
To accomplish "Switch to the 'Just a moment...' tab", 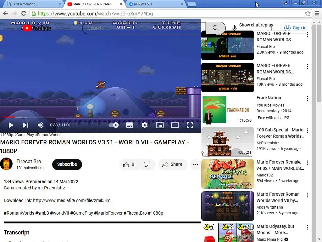I will (x=33, y=4).
